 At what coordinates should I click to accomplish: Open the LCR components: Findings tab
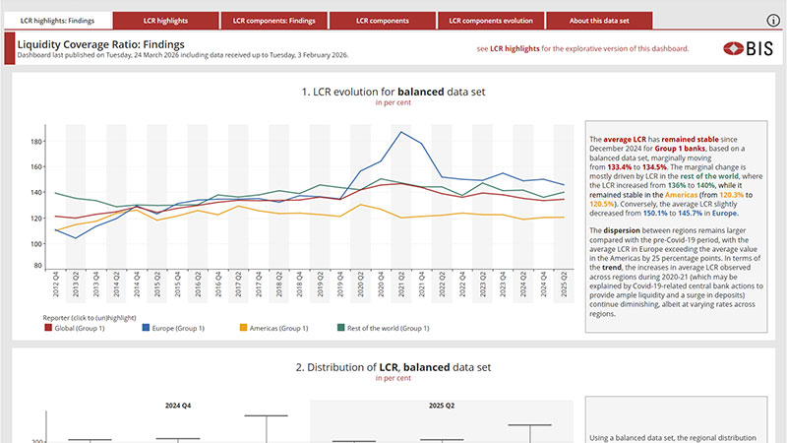[x=274, y=21]
